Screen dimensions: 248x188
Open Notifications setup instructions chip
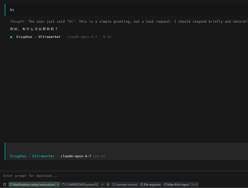pos(32,185)
